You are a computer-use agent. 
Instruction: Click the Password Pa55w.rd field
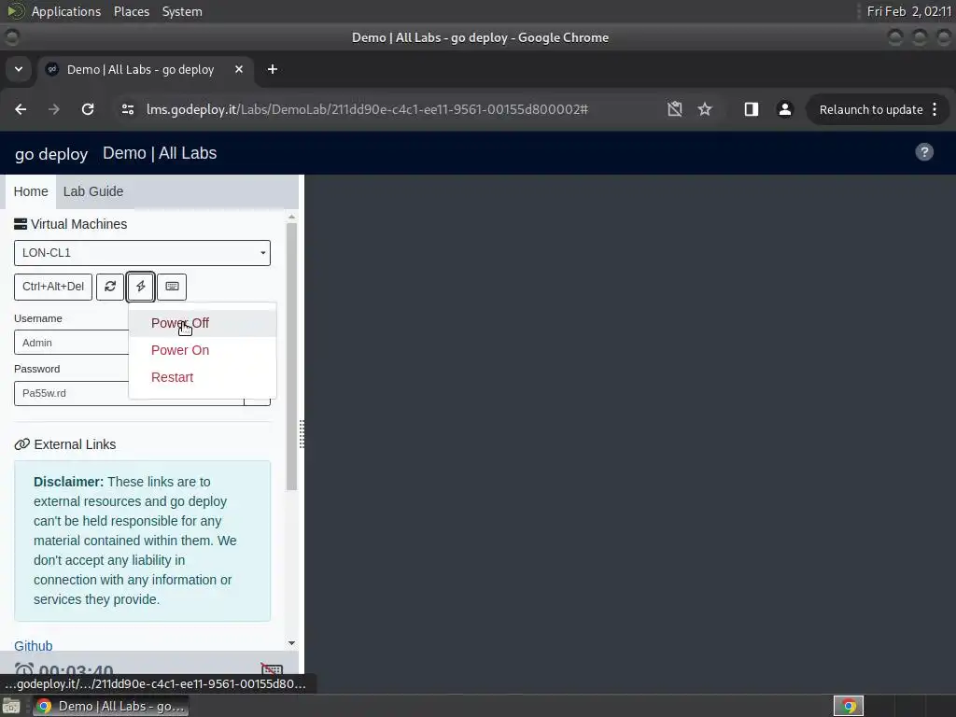[71, 393]
